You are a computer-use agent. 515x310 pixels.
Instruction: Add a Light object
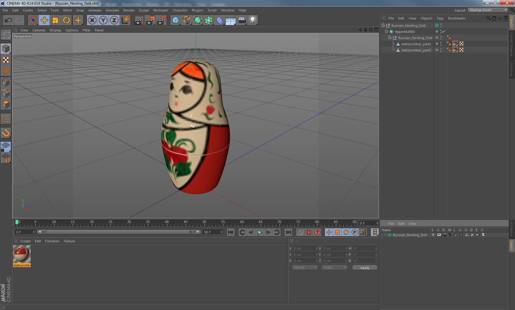click(x=253, y=20)
